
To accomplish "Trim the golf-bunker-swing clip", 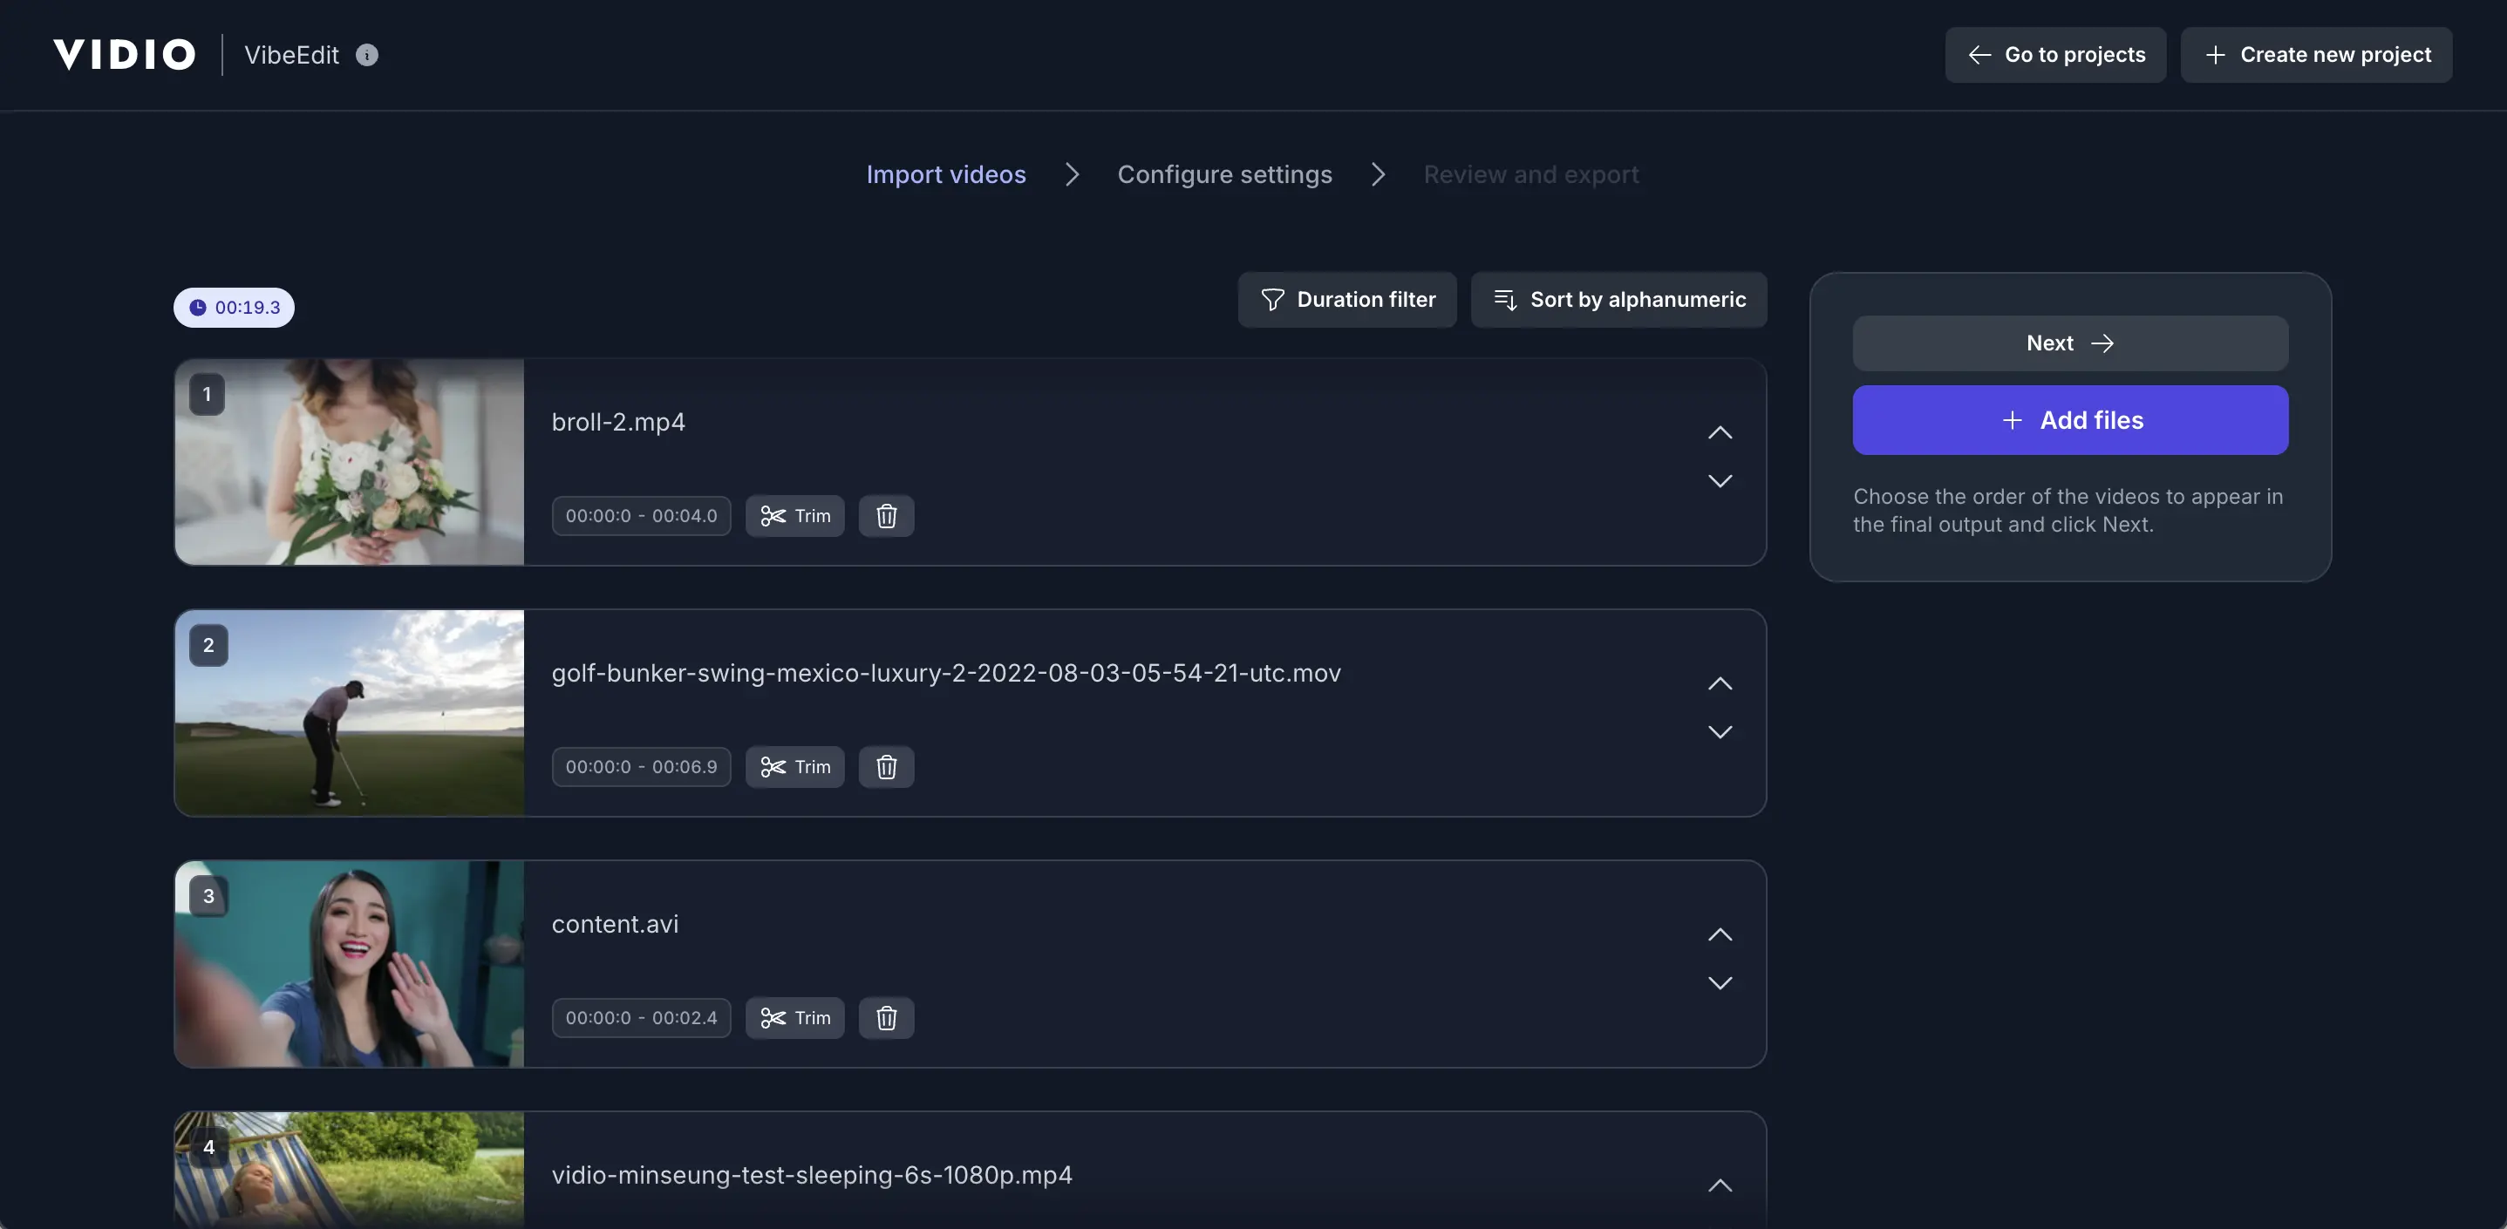I will tap(795, 767).
